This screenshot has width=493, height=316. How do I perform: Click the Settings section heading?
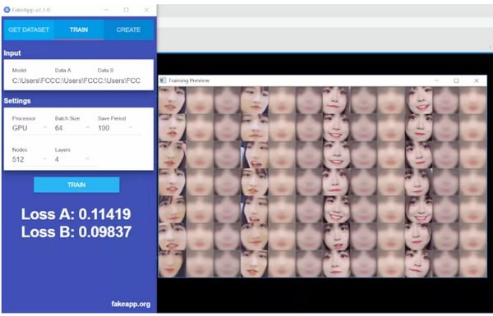(x=17, y=101)
